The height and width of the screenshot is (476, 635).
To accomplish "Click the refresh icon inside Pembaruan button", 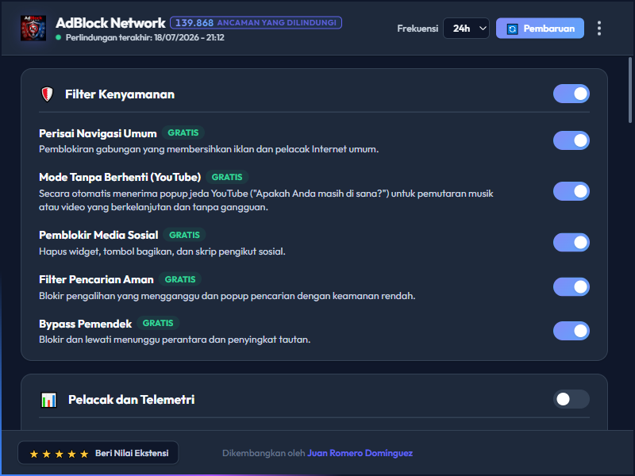I will coord(512,29).
